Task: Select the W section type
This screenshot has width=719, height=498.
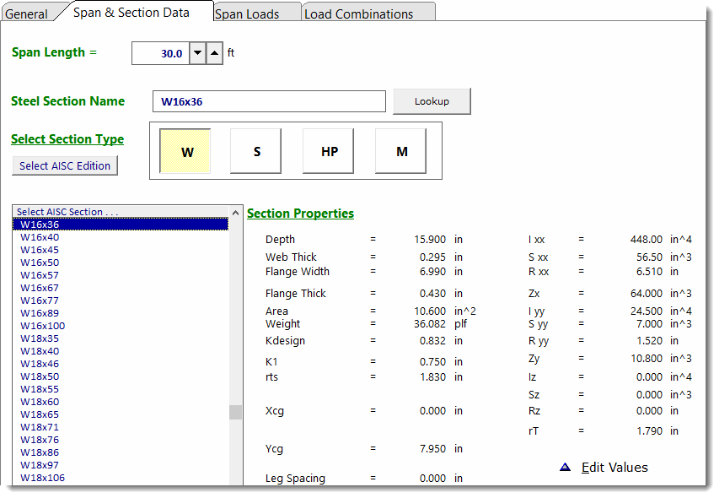Action: 185,152
